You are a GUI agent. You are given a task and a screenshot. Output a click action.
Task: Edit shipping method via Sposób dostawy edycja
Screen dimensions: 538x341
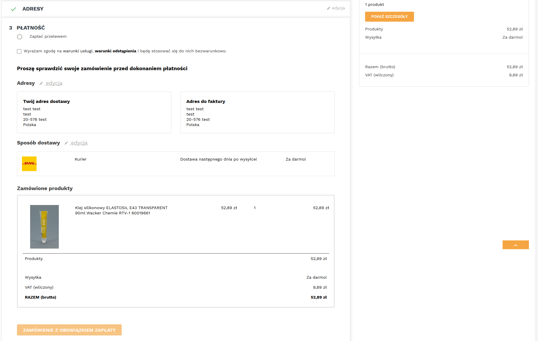pos(79,143)
